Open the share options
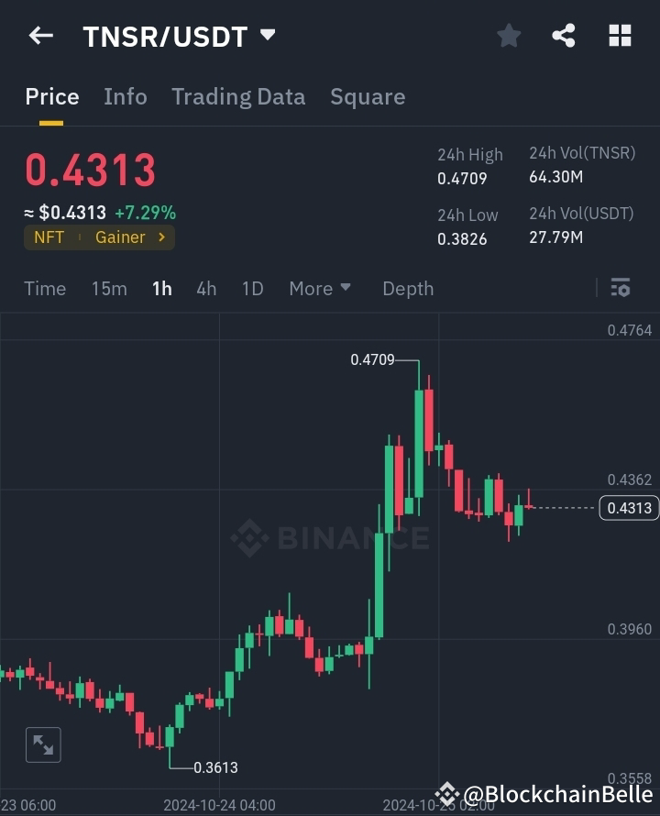The image size is (660, 816). (564, 36)
